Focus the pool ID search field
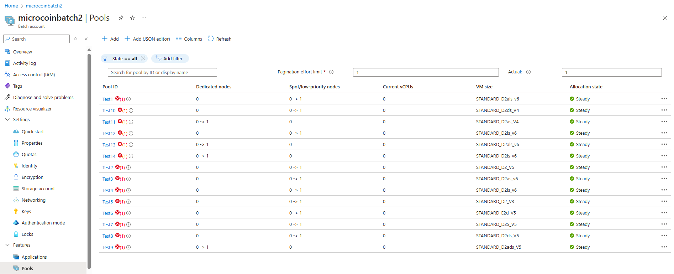 point(162,72)
